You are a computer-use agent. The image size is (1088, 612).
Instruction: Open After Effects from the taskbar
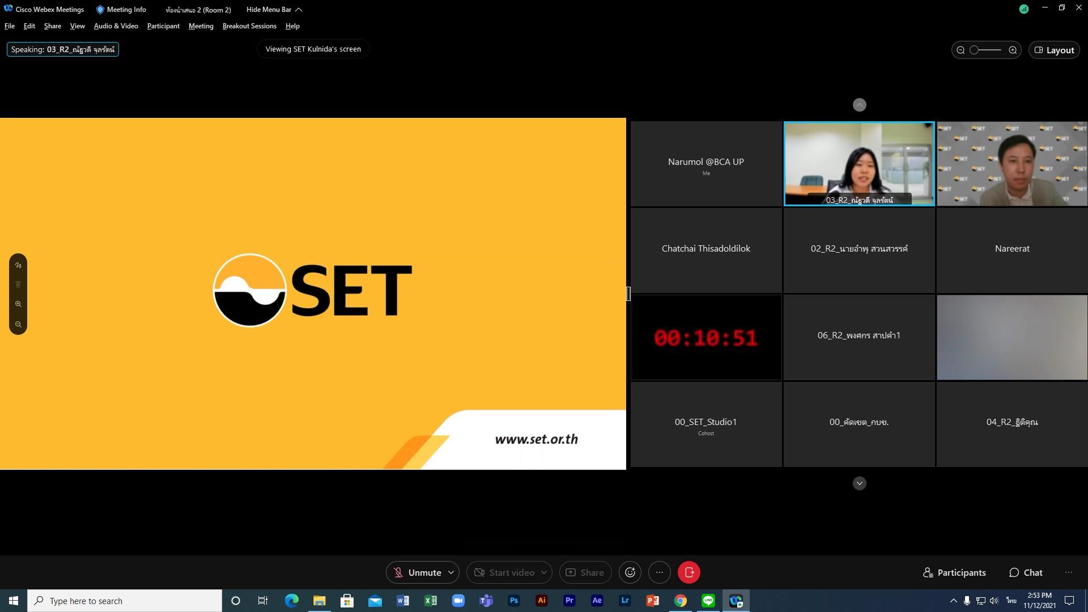[597, 601]
